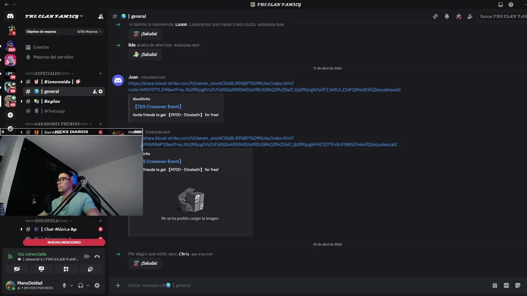Show pinned messages in general channel

coord(458,16)
